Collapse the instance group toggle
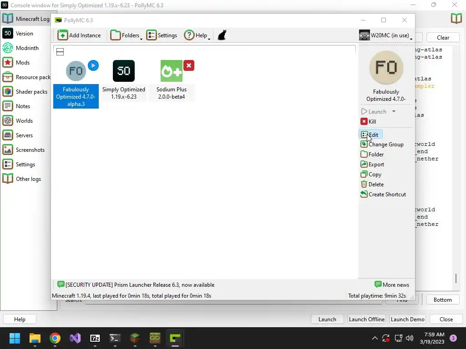 click(60, 52)
